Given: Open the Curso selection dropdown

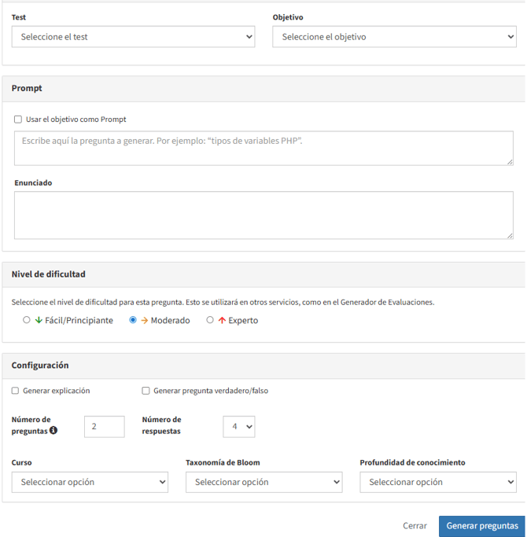Looking at the screenshot, I should click(90, 482).
